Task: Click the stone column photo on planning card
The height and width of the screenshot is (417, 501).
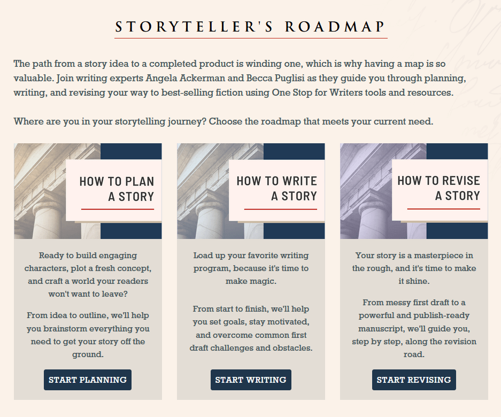Action: tap(40, 191)
